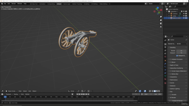The height and width of the screenshot is (106, 189).
Task: Open the Physics properties tab icon
Action: tap(165, 70)
